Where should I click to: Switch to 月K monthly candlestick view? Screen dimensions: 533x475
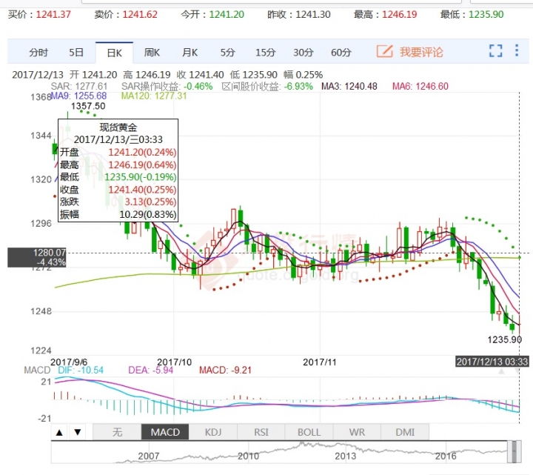[x=190, y=52]
